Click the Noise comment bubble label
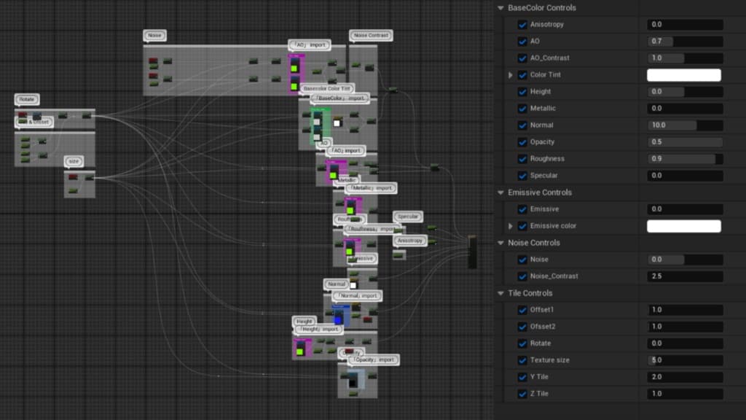 tap(154, 35)
